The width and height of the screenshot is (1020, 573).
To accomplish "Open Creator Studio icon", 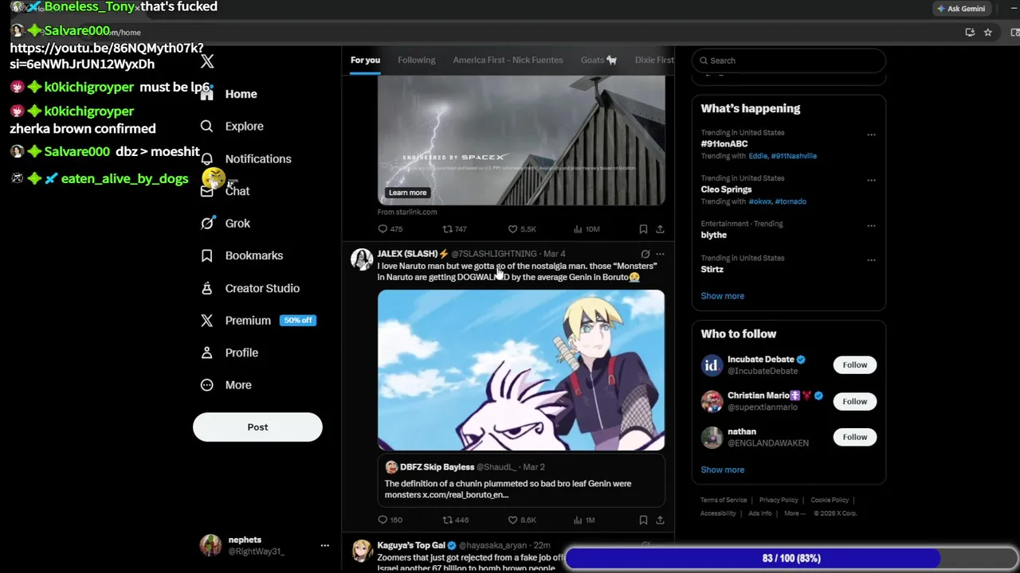I will tap(206, 288).
